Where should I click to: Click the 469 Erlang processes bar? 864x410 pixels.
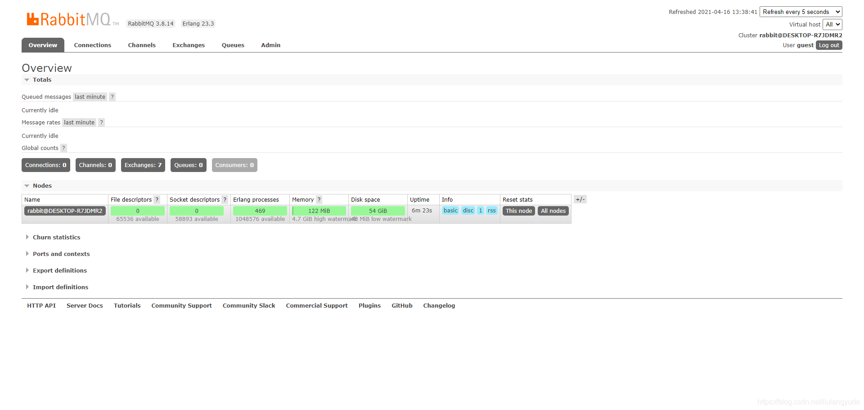(x=260, y=211)
